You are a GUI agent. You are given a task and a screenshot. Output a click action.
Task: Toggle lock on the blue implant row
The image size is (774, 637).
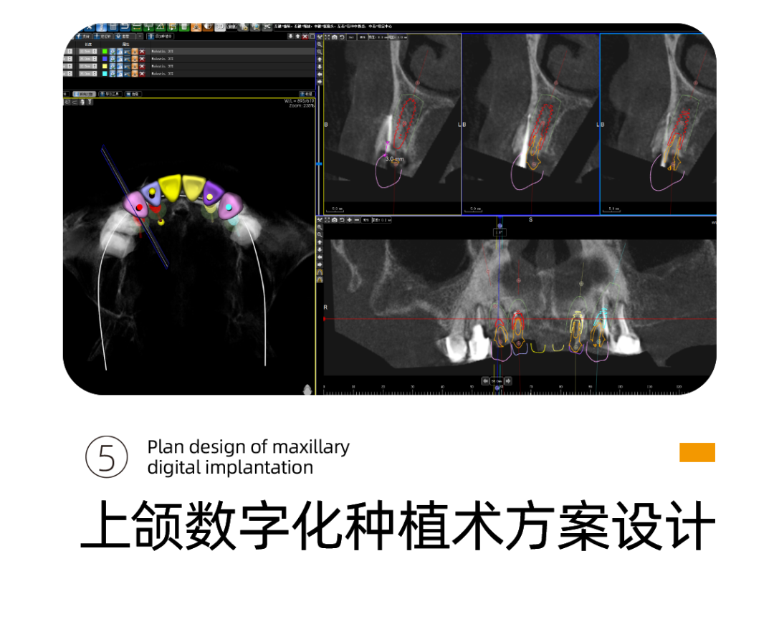point(120,59)
